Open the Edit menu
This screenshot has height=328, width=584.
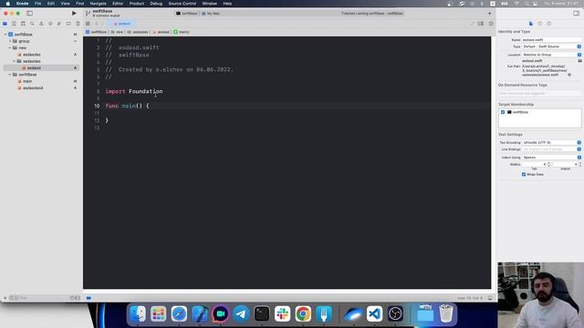tap(51, 4)
